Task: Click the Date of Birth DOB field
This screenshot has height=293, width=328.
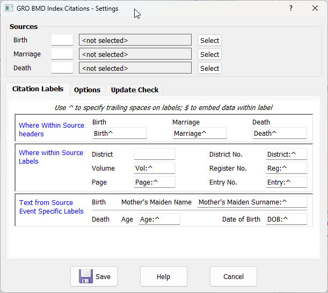Action: click(x=286, y=219)
